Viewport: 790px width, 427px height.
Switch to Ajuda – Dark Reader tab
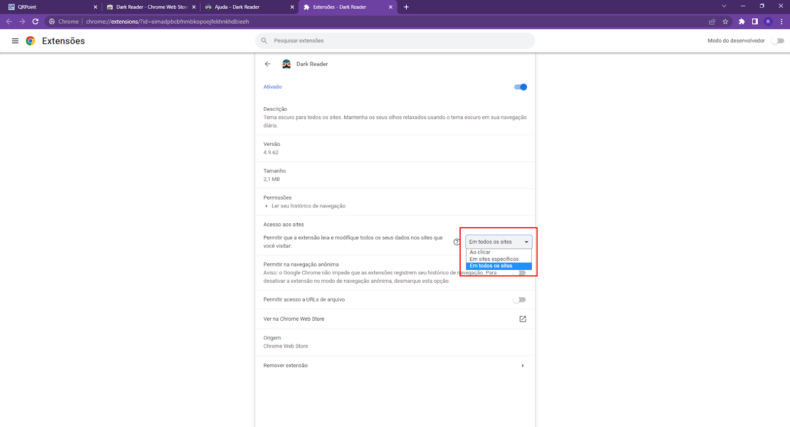(x=247, y=7)
